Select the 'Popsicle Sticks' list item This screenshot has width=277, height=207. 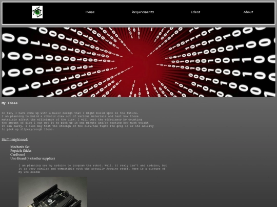click(x=21, y=151)
